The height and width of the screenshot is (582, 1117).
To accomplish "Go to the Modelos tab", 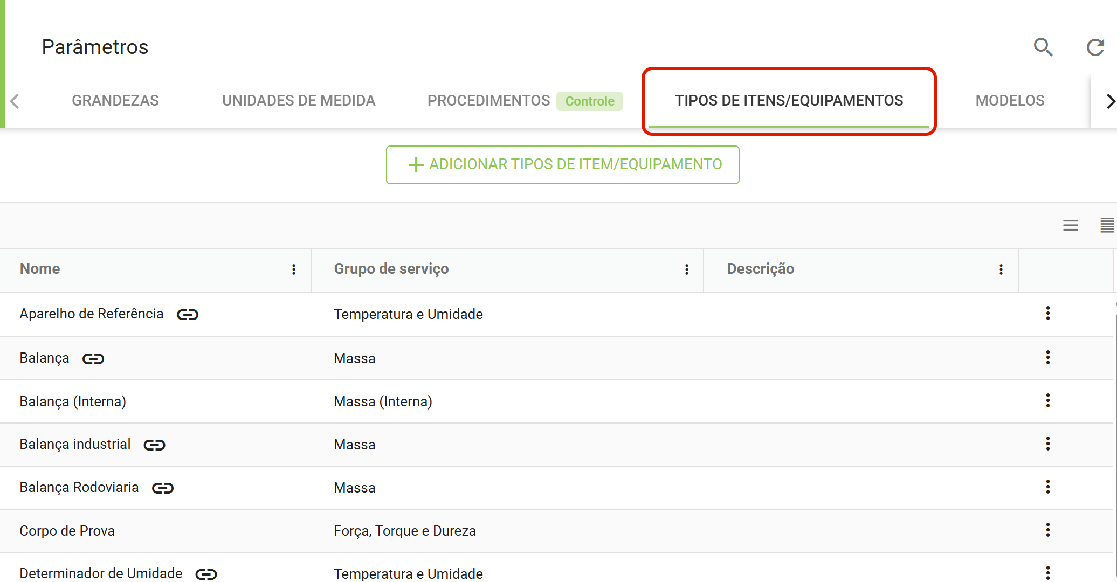I will click(x=1010, y=101).
